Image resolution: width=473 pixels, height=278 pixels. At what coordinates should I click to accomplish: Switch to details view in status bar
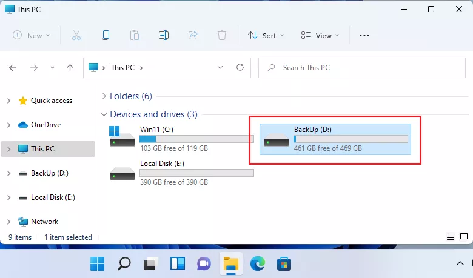[x=451, y=237]
